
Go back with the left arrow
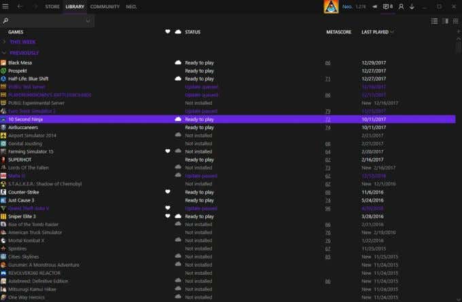pyautogui.click(x=20, y=6)
